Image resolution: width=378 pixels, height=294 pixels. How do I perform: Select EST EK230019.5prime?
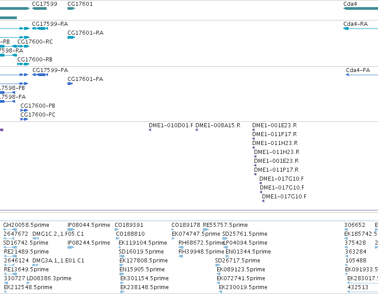tap(243, 287)
